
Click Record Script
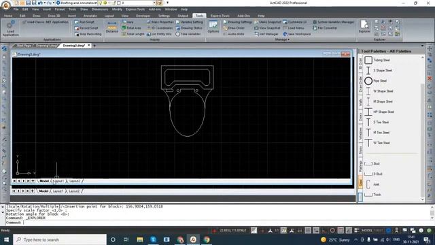(x=86, y=28)
